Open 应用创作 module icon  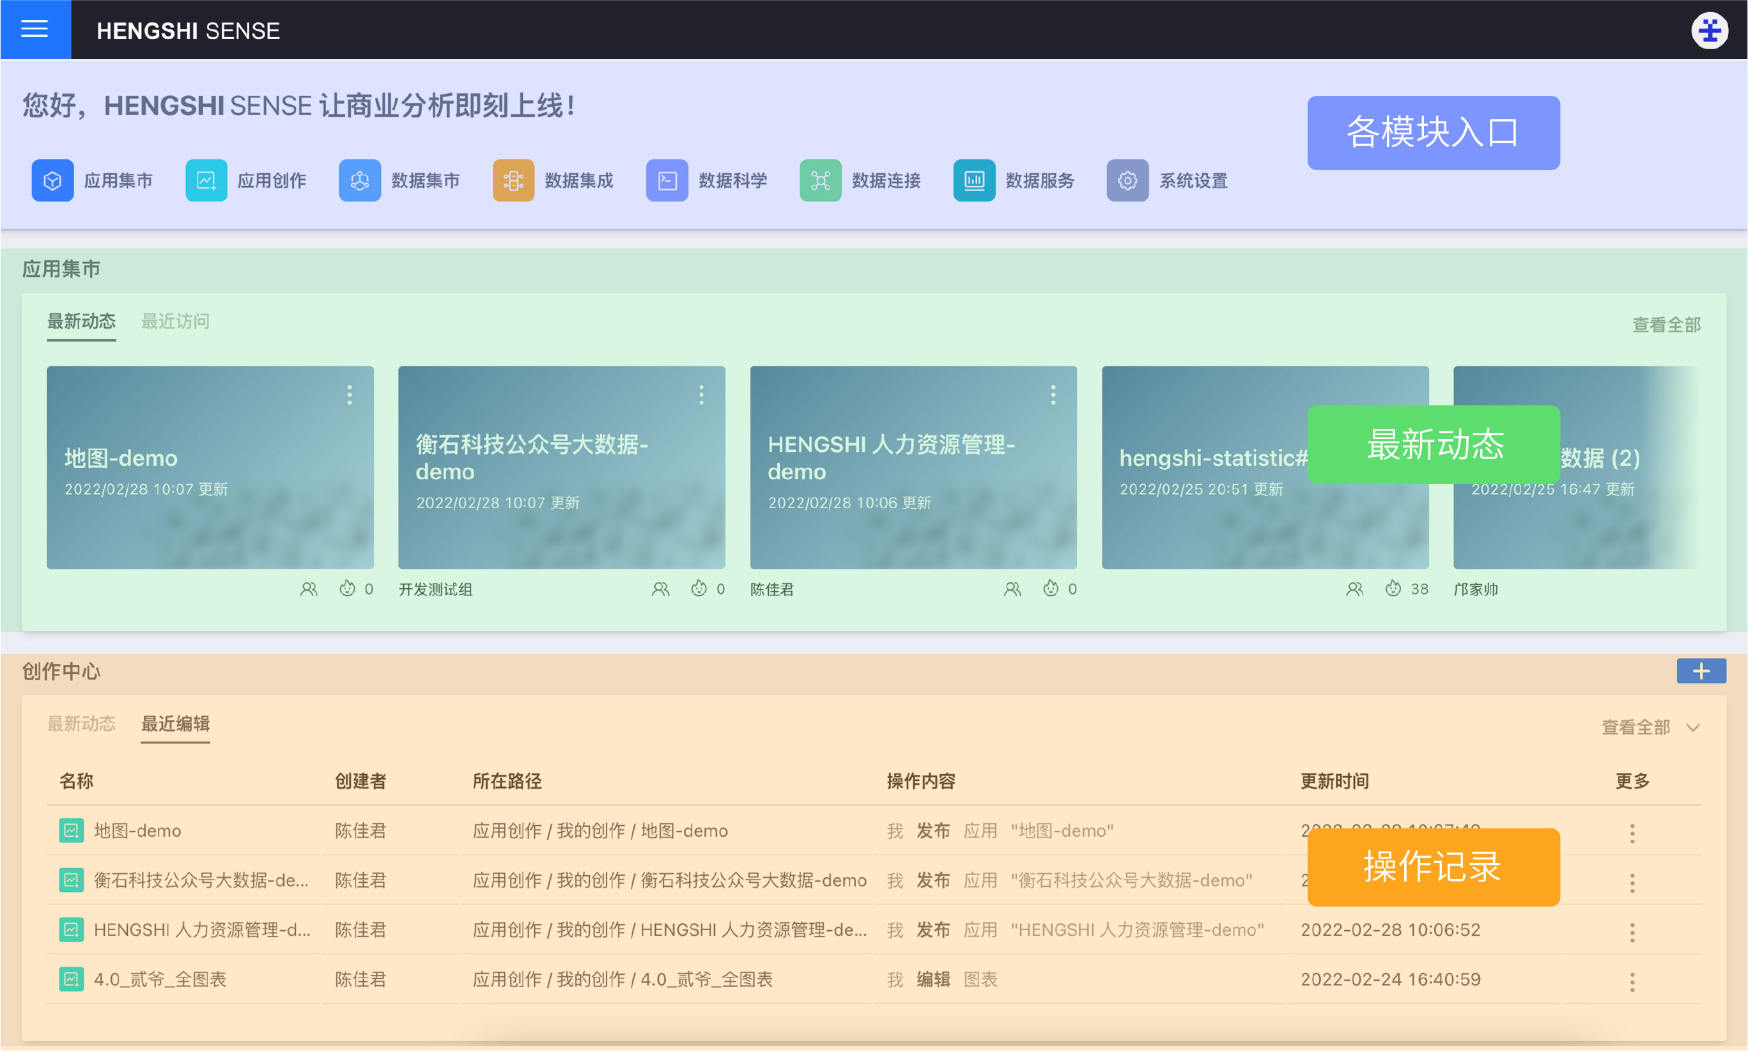click(x=206, y=180)
